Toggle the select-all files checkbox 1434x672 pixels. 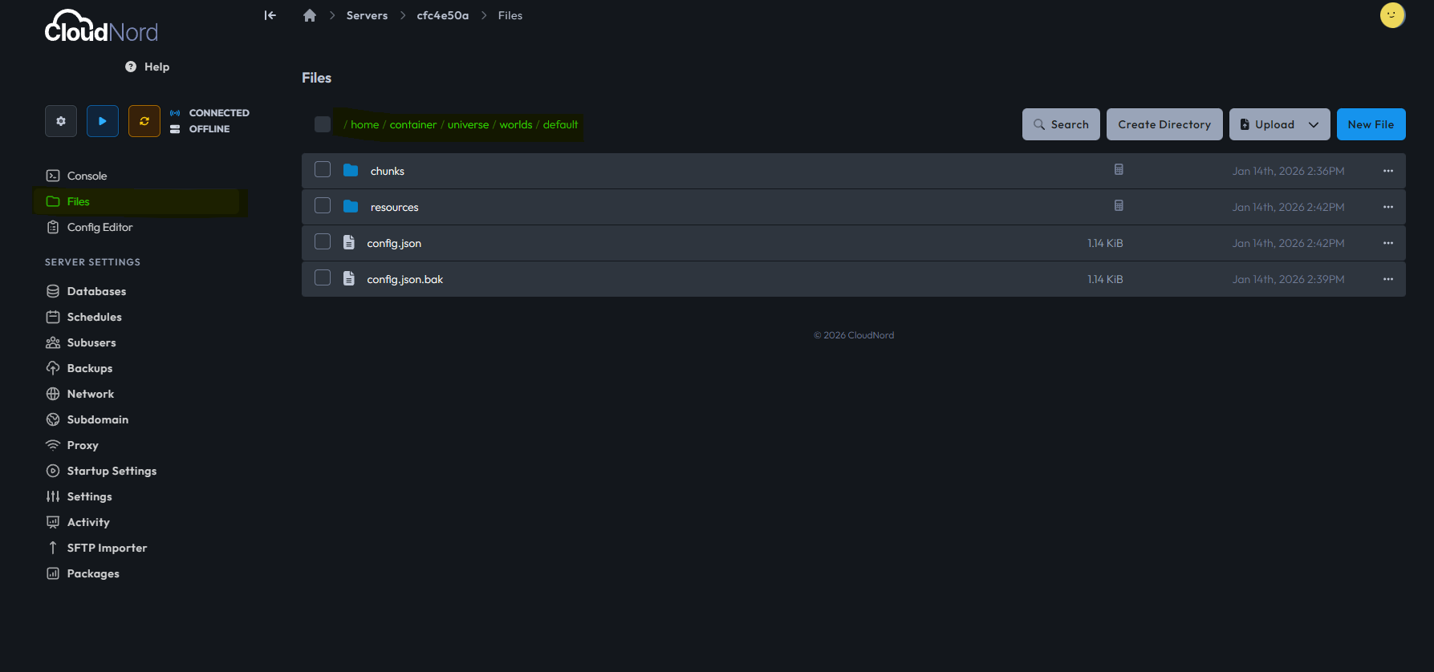[323, 124]
